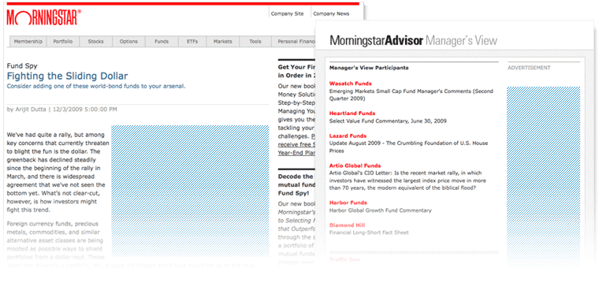This screenshot has width=599, height=286.
Task: Open the Markets tab
Action: click(x=223, y=42)
